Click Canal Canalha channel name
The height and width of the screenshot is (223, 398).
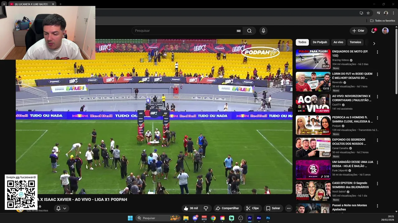coord(340,148)
